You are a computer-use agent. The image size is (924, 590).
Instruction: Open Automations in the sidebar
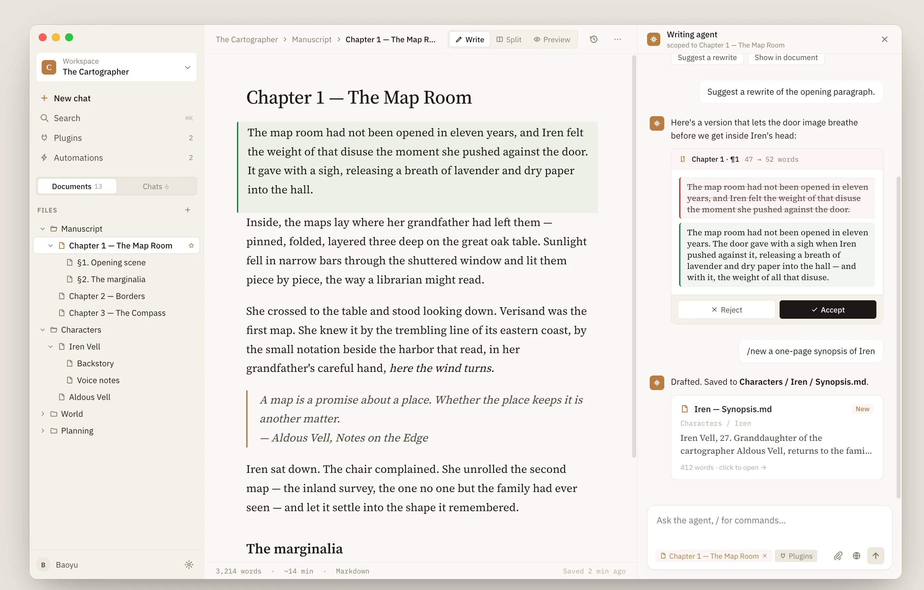click(78, 158)
